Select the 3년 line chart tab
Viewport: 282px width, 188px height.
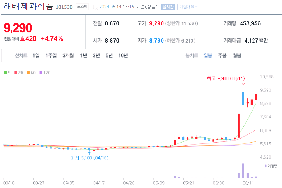[x=96, y=55]
